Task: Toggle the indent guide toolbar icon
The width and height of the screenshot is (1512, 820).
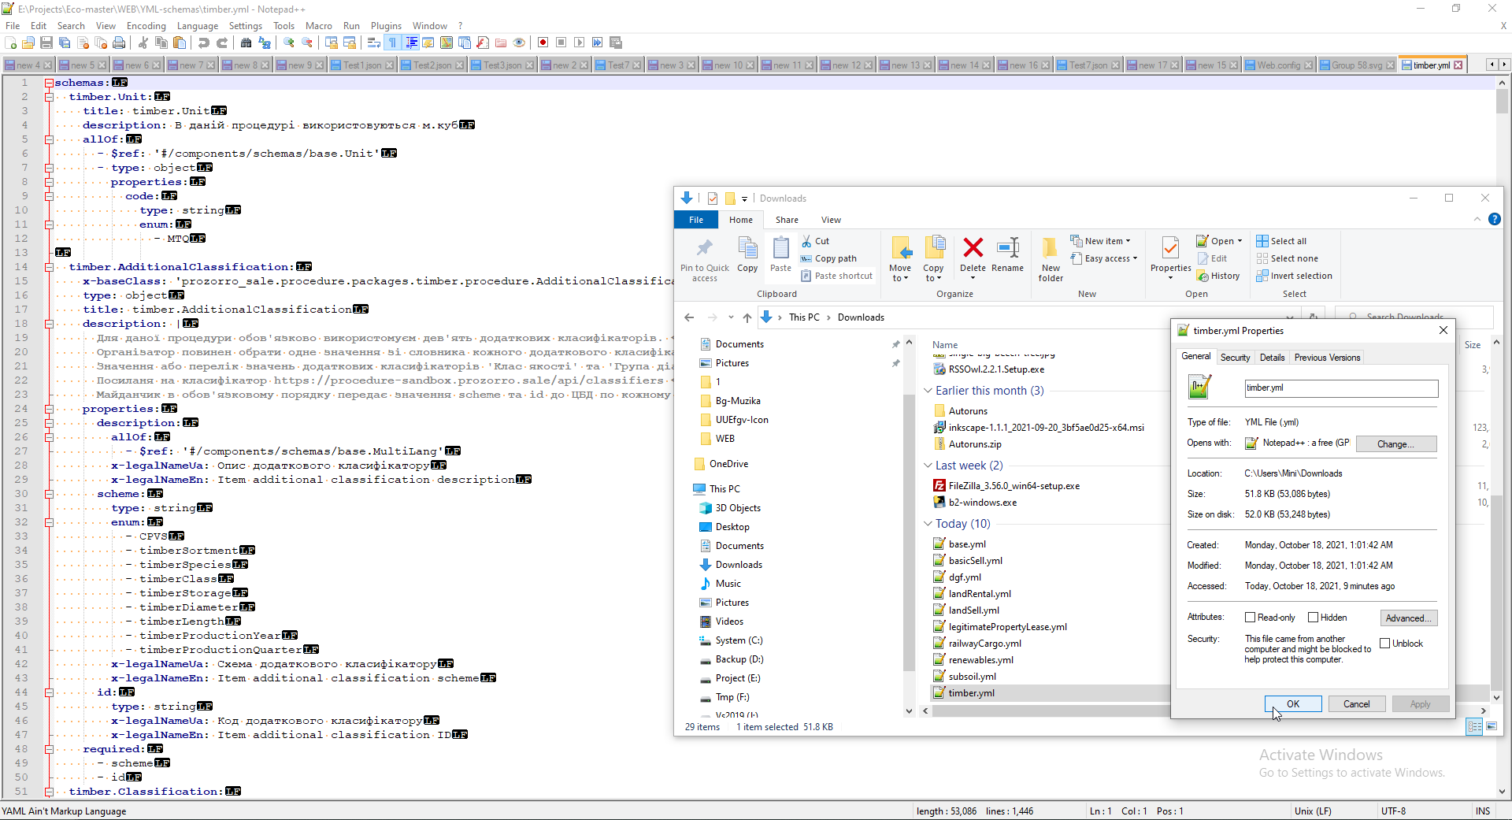Action: click(410, 43)
